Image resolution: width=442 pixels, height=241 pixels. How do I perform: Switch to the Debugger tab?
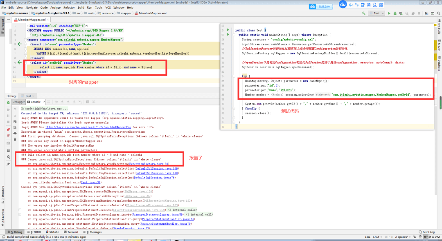(19, 102)
